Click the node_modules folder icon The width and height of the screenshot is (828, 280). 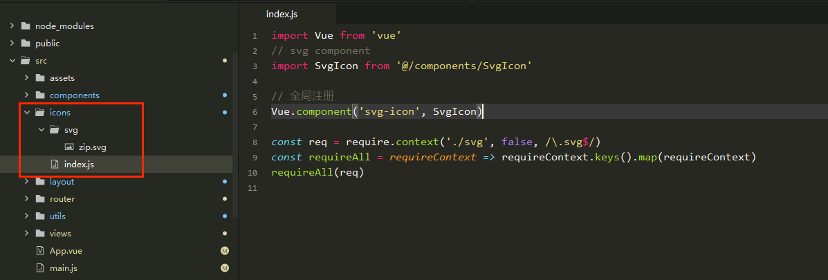26,26
